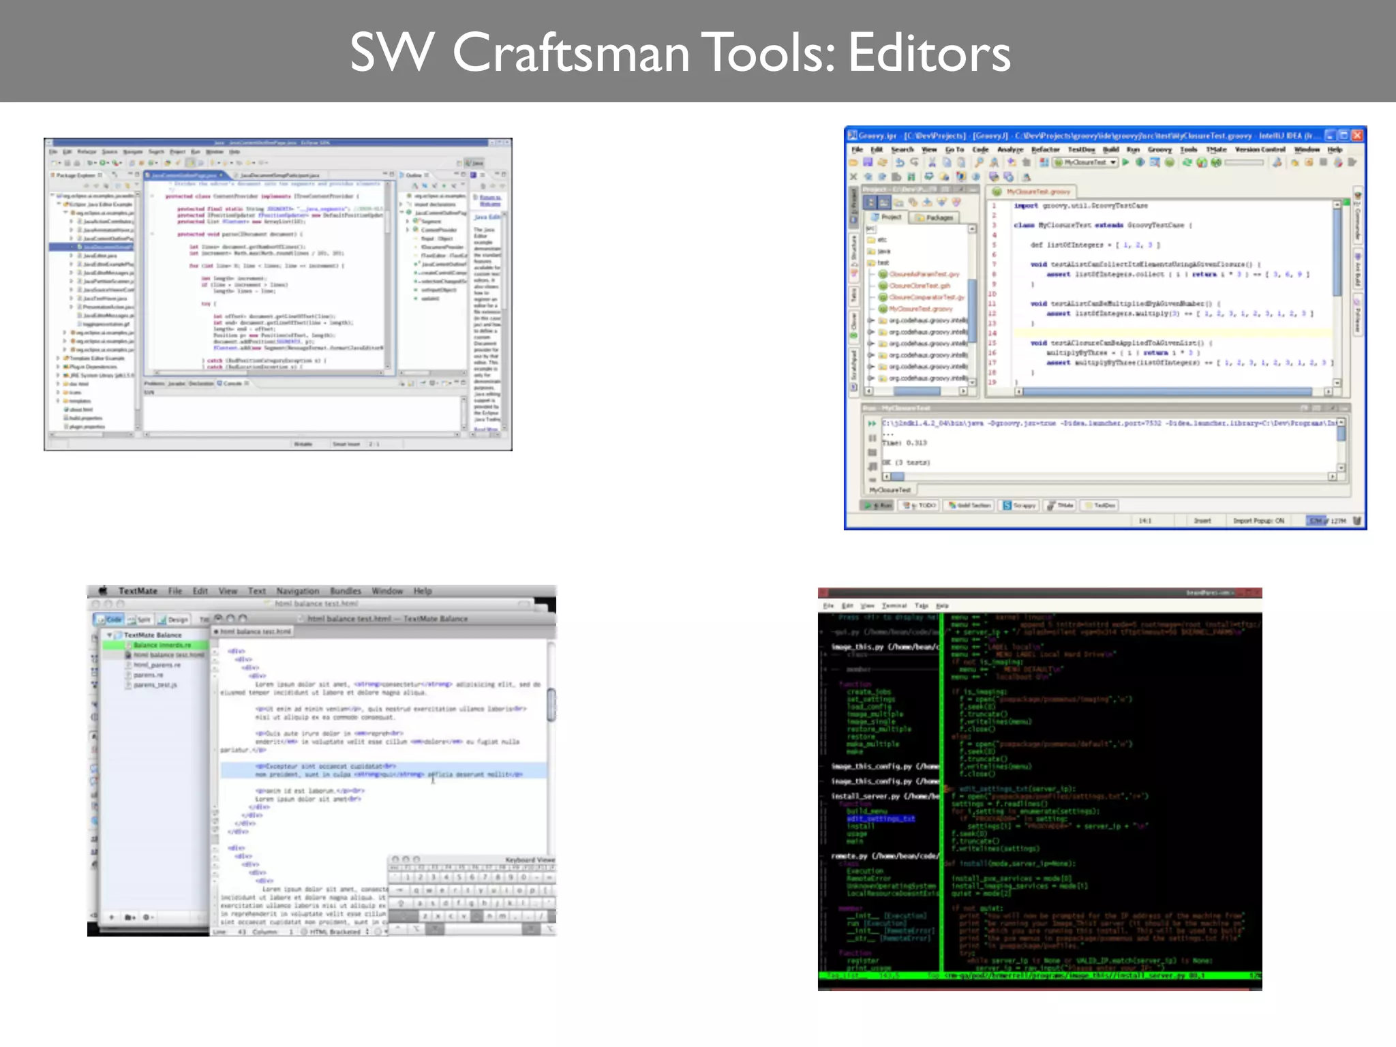The width and height of the screenshot is (1396, 1047).
Task: Select ClosureComparatorTest file in IntelliJ tree
Action: (x=921, y=297)
